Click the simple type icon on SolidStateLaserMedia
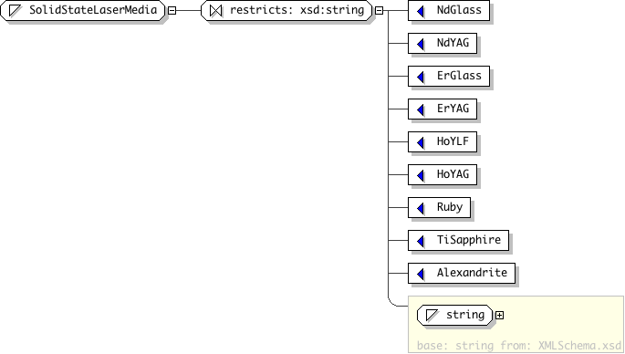Screen dimensions: 625x354 tap(16, 10)
